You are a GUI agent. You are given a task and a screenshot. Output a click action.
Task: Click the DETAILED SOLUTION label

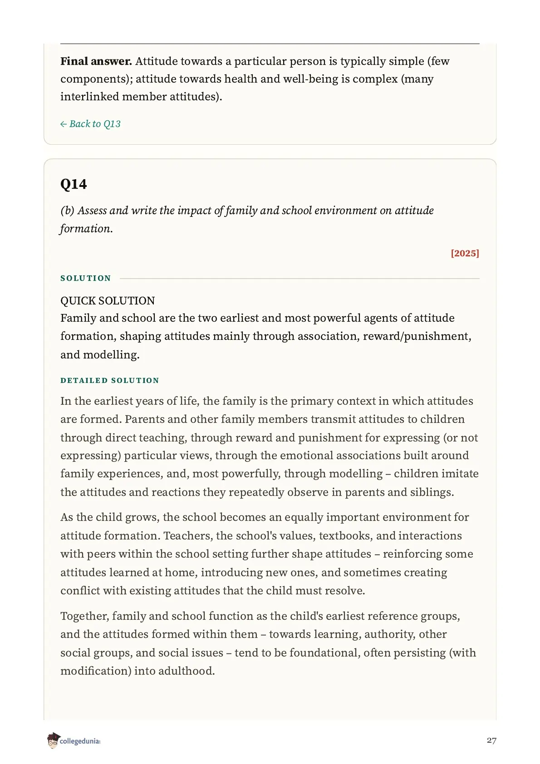tap(110, 380)
